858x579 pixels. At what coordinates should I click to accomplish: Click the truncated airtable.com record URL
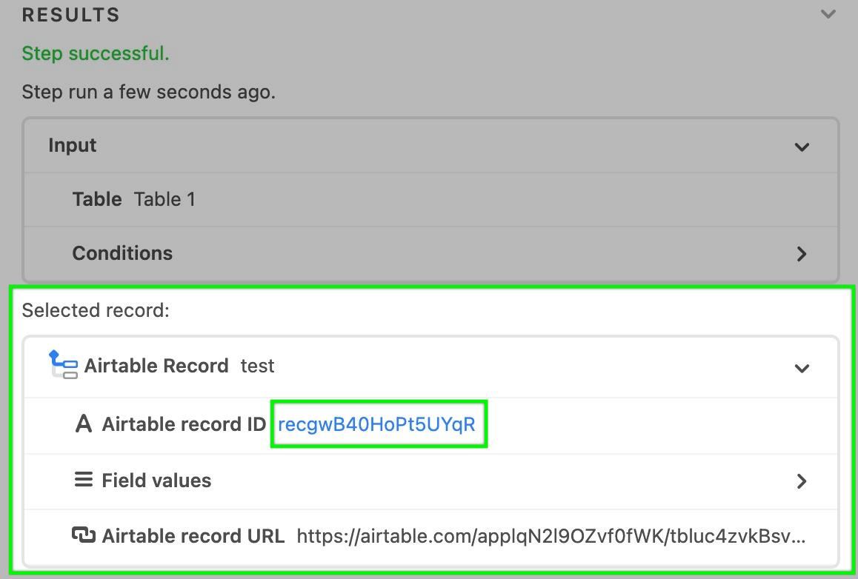(x=551, y=536)
